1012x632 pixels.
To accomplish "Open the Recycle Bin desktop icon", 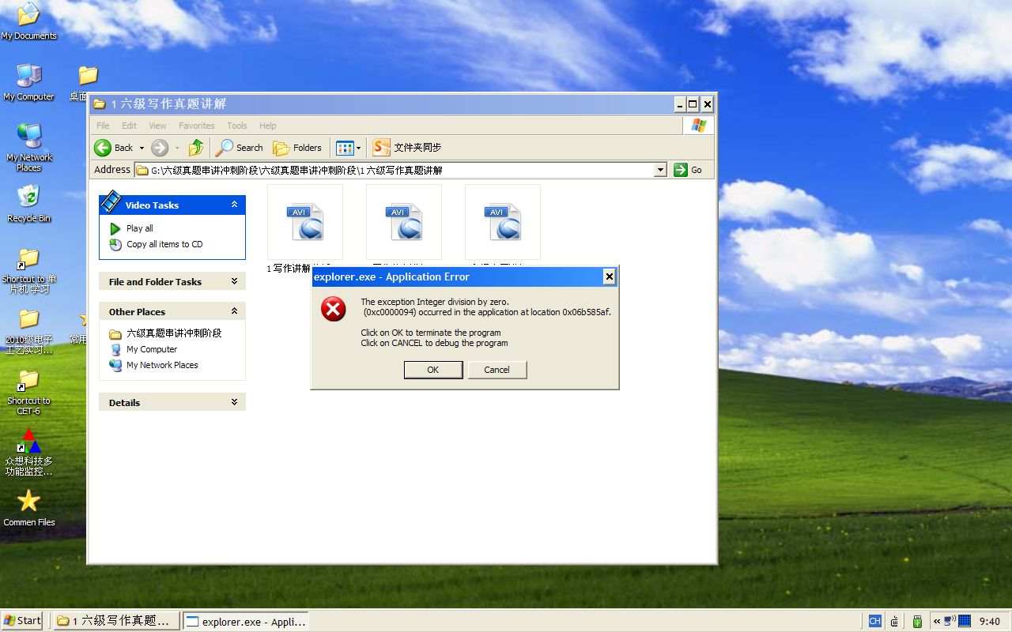I will pyautogui.click(x=28, y=203).
